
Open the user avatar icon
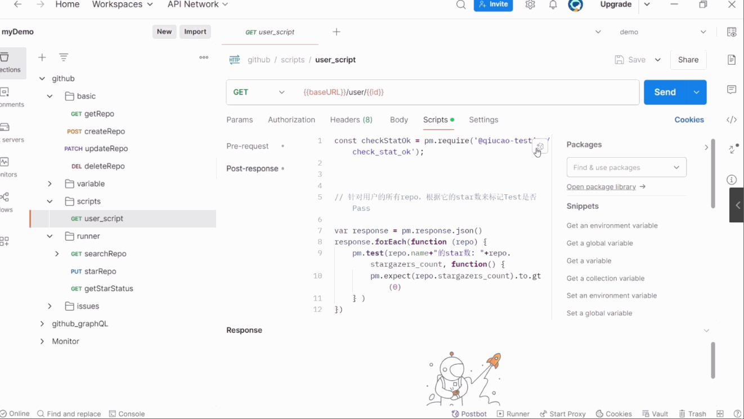point(575,5)
